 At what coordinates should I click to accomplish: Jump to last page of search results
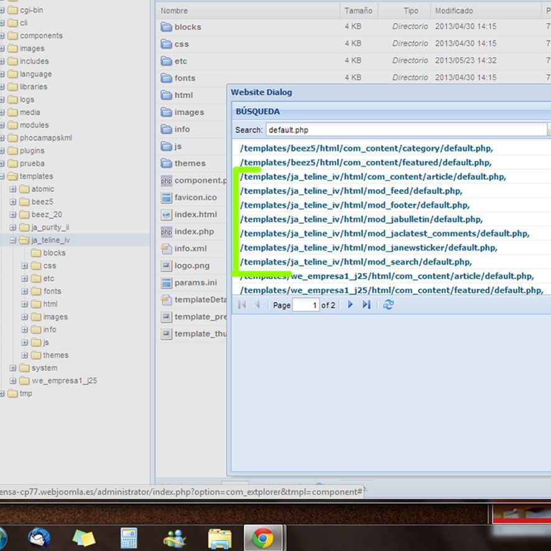tap(366, 305)
